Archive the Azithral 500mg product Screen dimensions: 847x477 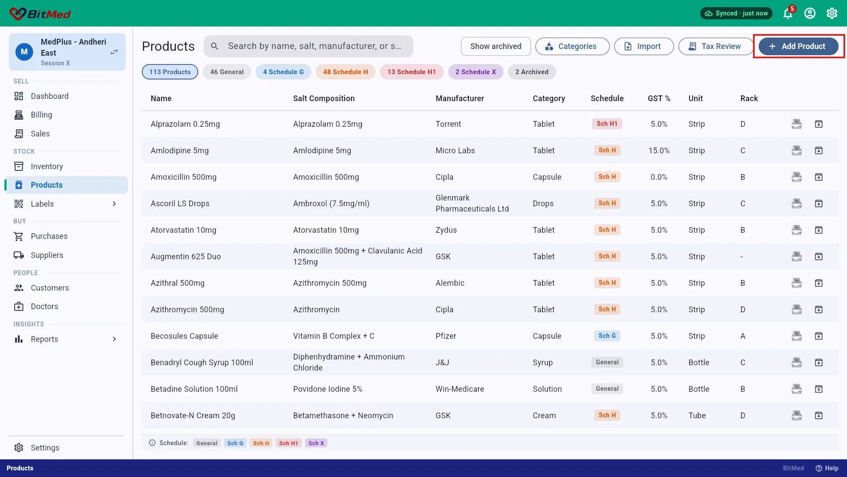click(x=819, y=283)
